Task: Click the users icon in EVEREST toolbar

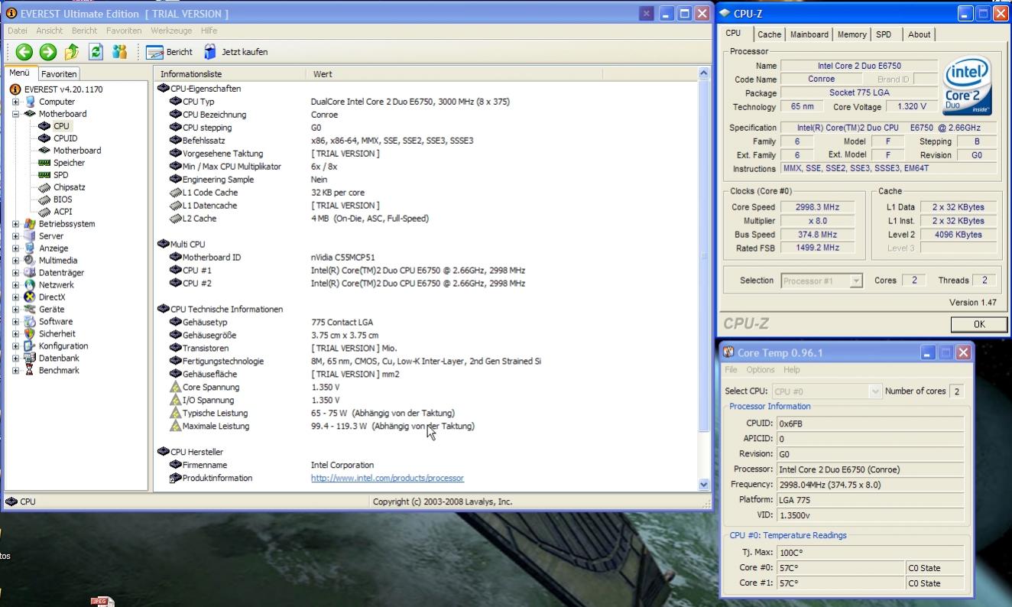Action: coord(119,52)
